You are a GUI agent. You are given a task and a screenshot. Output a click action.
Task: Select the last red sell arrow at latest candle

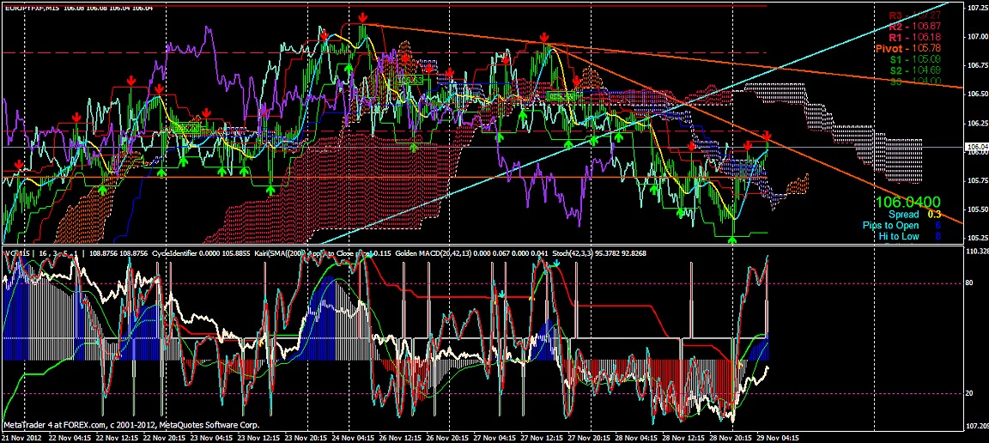767,137
